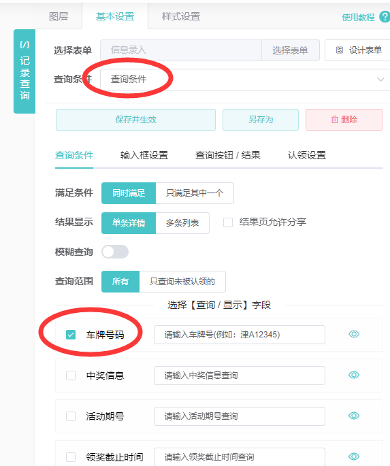Open the 输入框设置 sub-tab

[x=144, y=155]
